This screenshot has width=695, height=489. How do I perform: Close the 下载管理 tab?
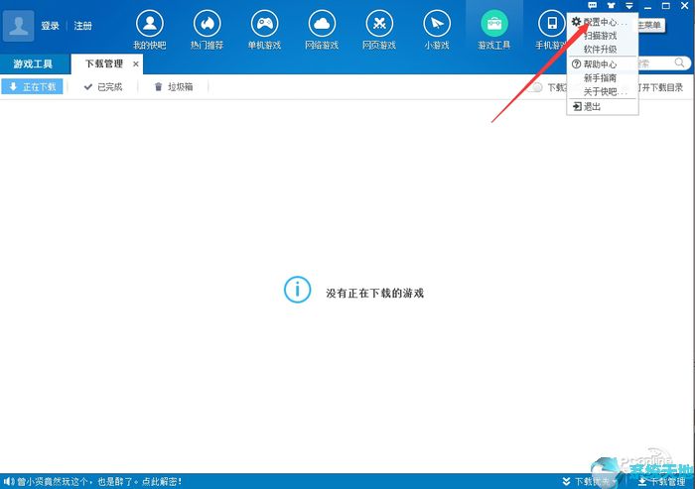pos(136,64)
